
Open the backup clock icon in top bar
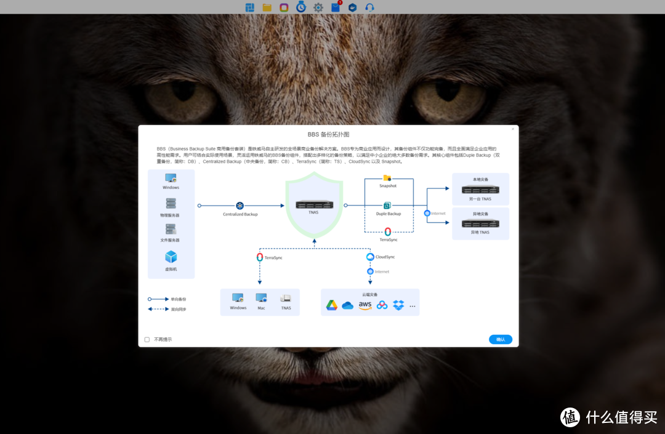[x=301, y=7]
